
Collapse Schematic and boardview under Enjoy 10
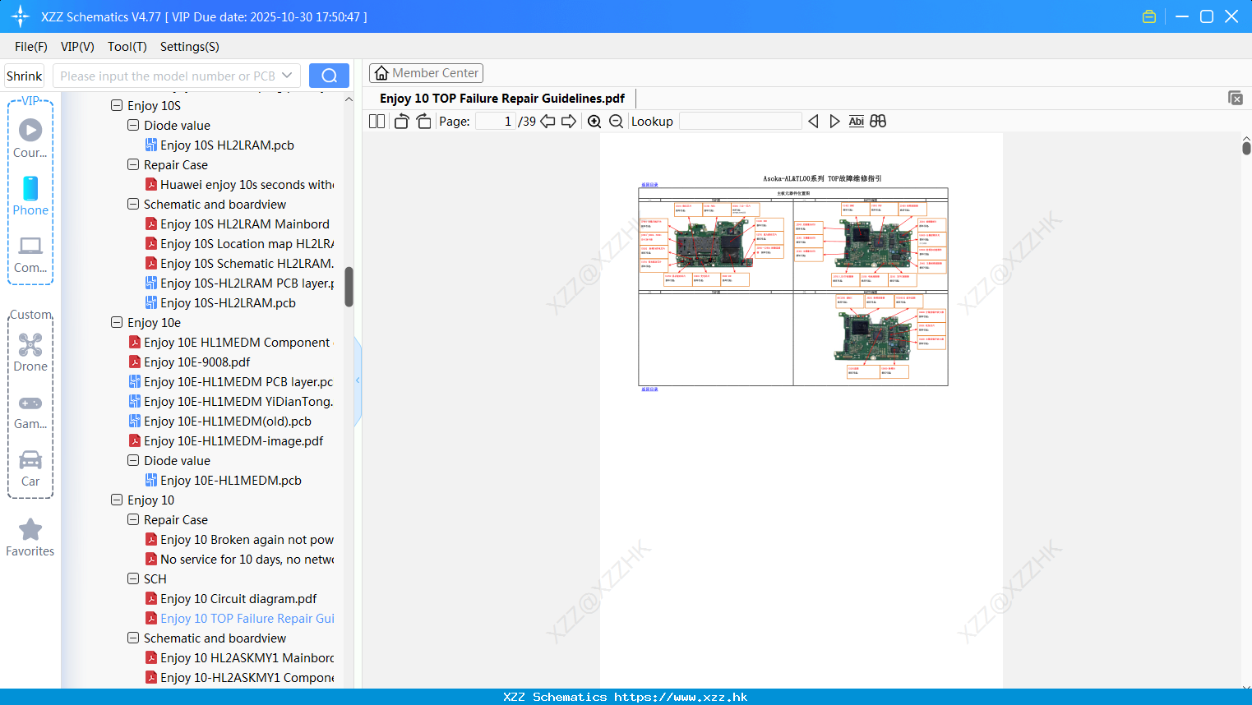(133, 638)
